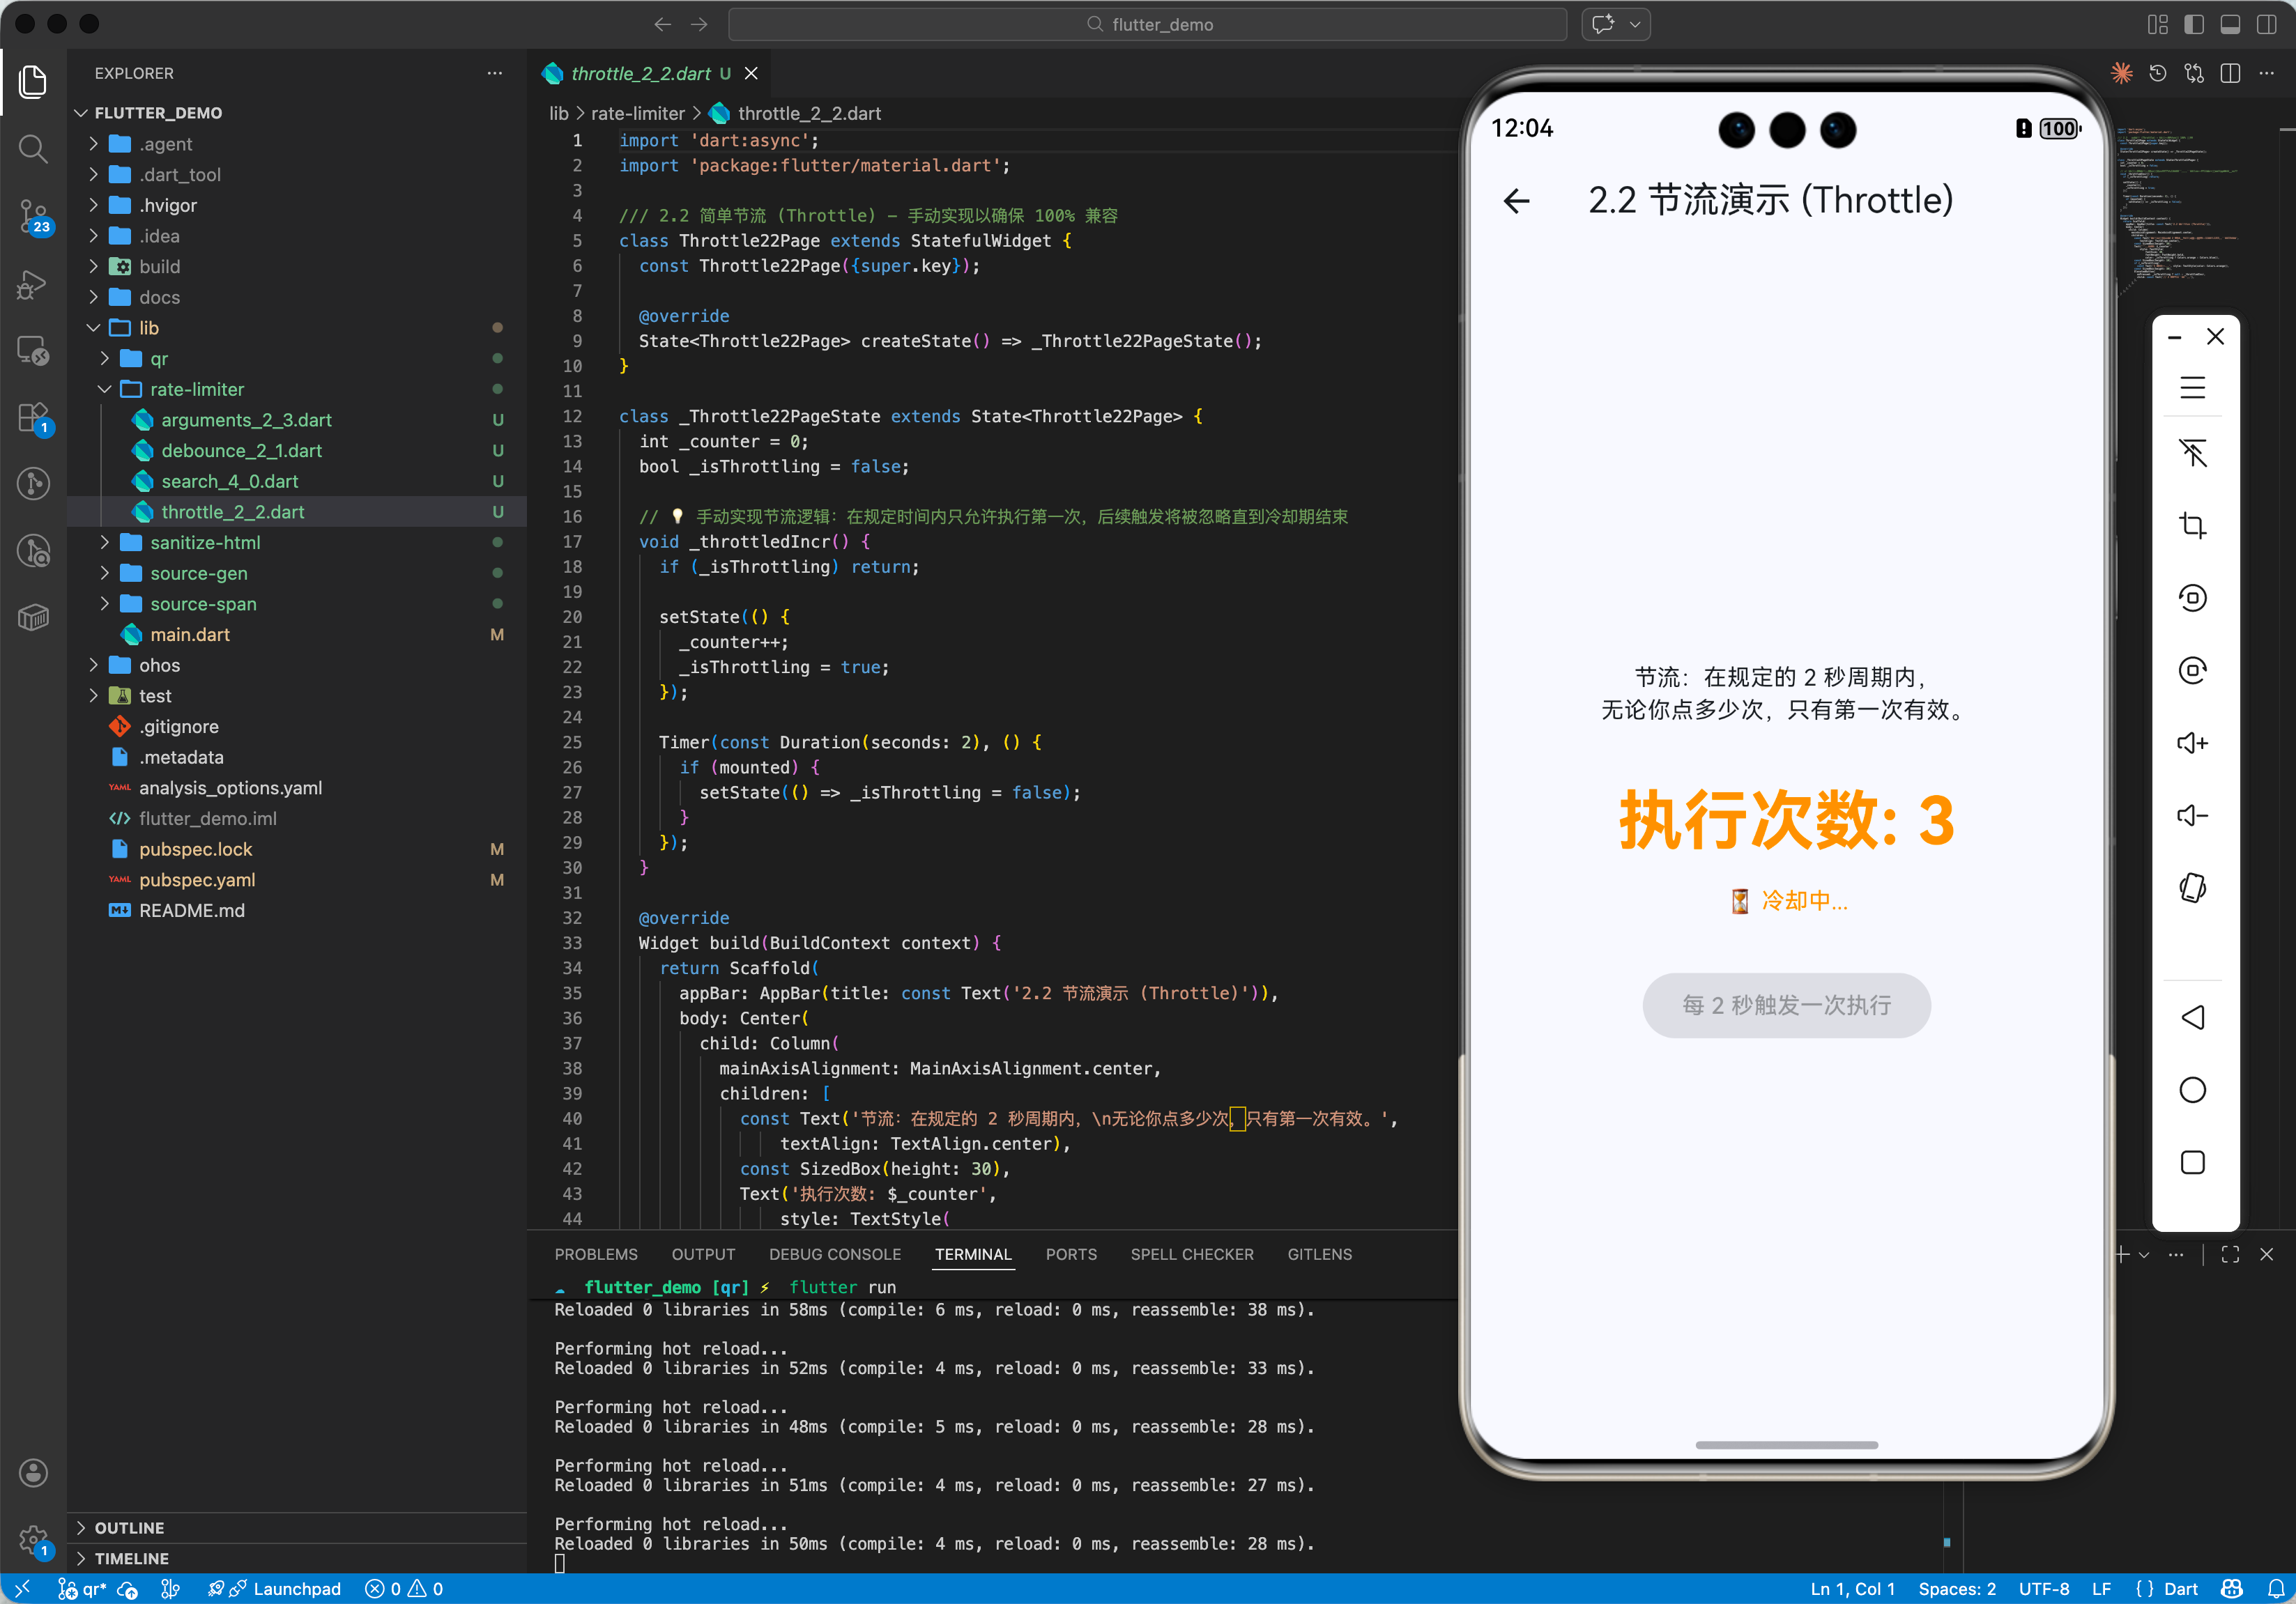Image resolution: width=2296 pixels, height=1604 pixels.
Task: Take a screenshot using the emulator crop icon
Action: 2194,525
